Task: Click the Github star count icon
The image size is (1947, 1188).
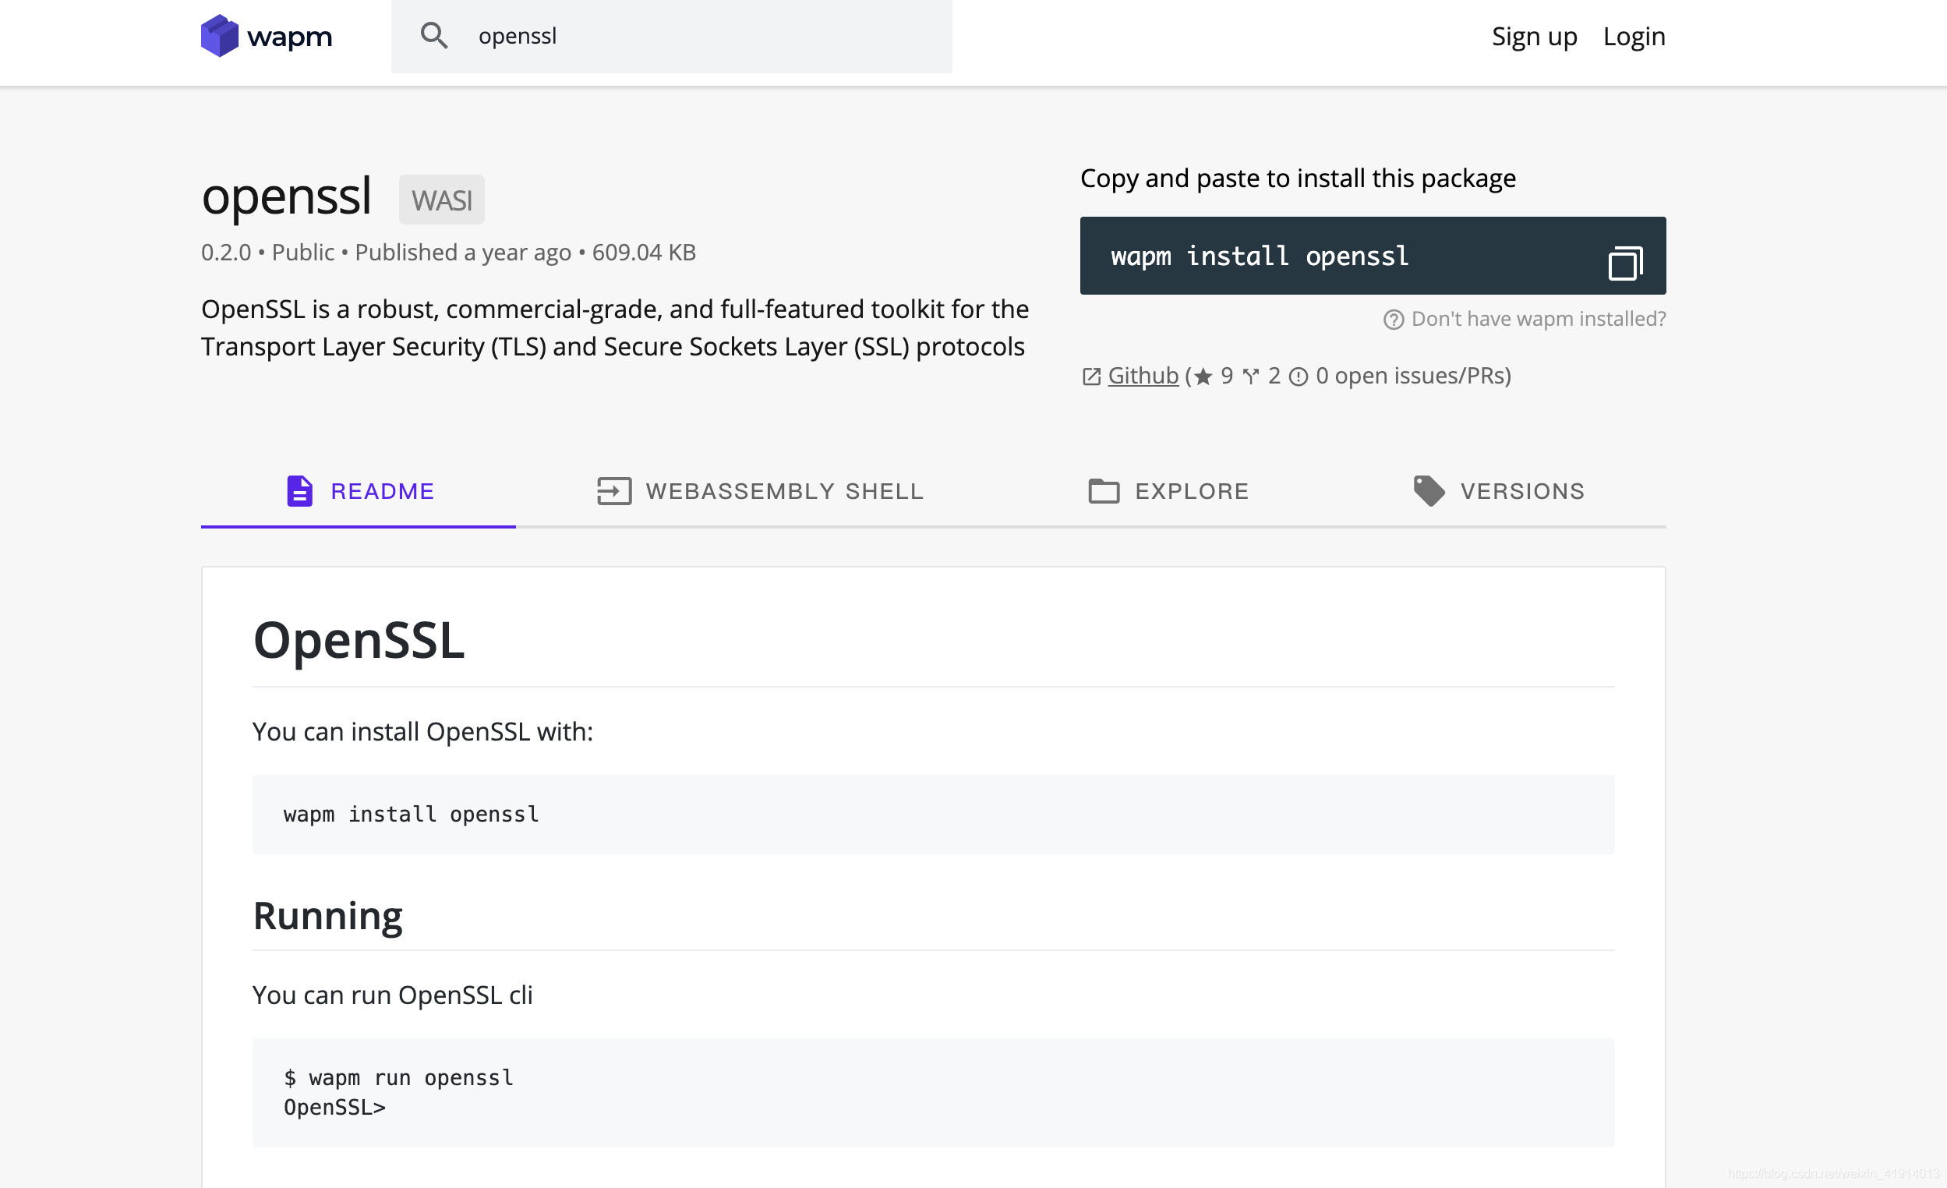Action: click(1203, 377)
